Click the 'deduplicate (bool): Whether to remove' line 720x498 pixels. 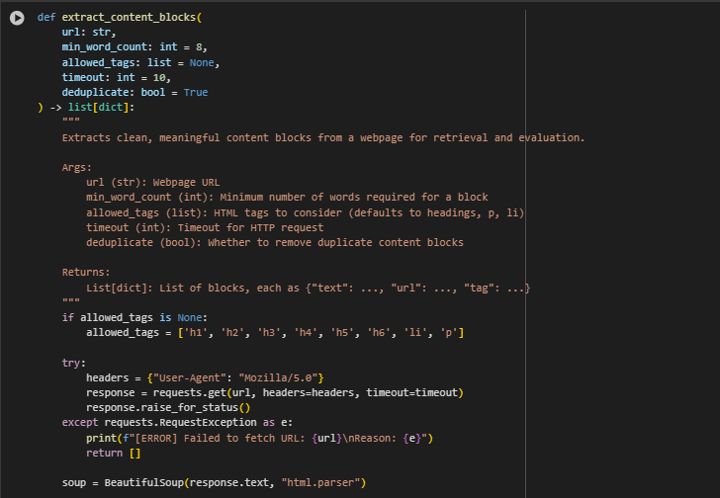point(275,243)
